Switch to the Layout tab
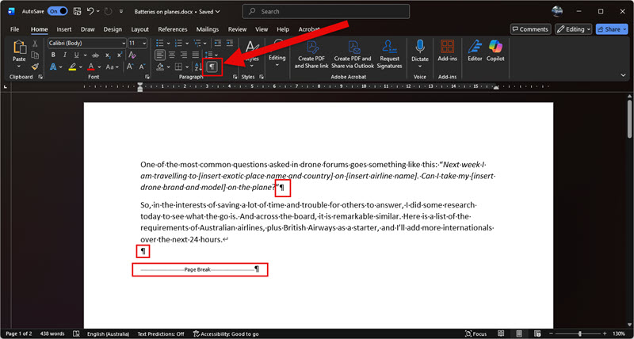The width and height of the screenshot is (634, 339). [140, 29]
